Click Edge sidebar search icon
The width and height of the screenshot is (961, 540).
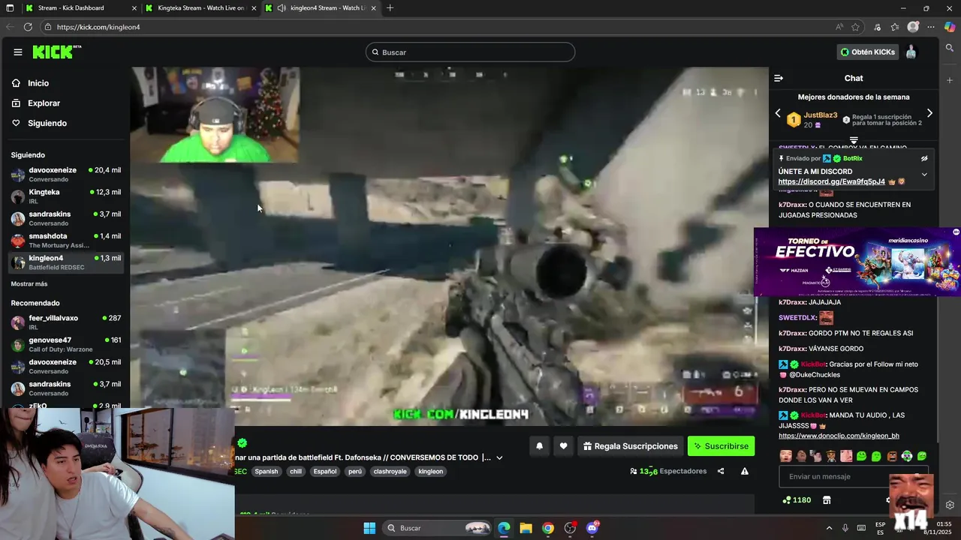pyautogui.click(x=950, y=48)
